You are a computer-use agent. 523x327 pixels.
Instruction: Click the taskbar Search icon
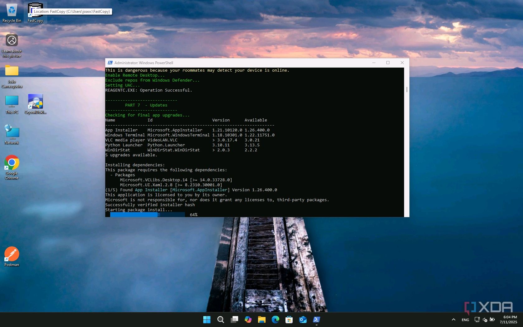tap(220, 320)
